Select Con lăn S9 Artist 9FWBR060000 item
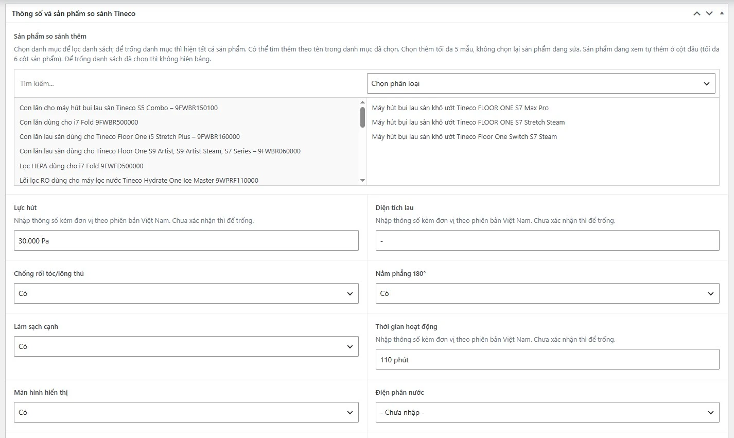This screenshot has width=734, height=438. tap(187, 151)
